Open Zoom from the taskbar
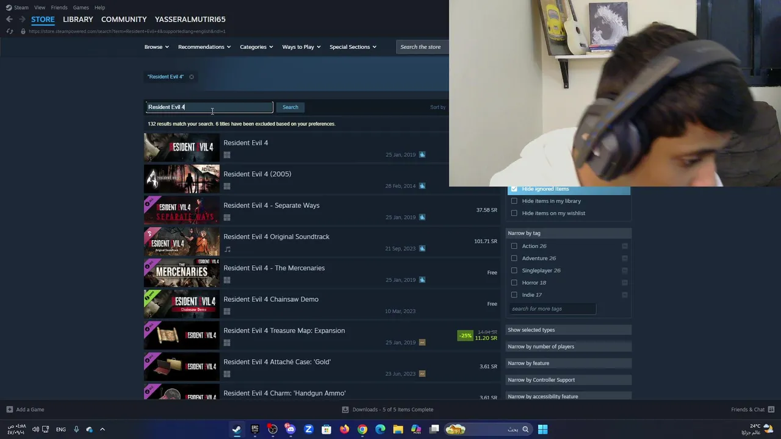Image resolution: width=781 pixels, height=439 pixels. point(309,429)
